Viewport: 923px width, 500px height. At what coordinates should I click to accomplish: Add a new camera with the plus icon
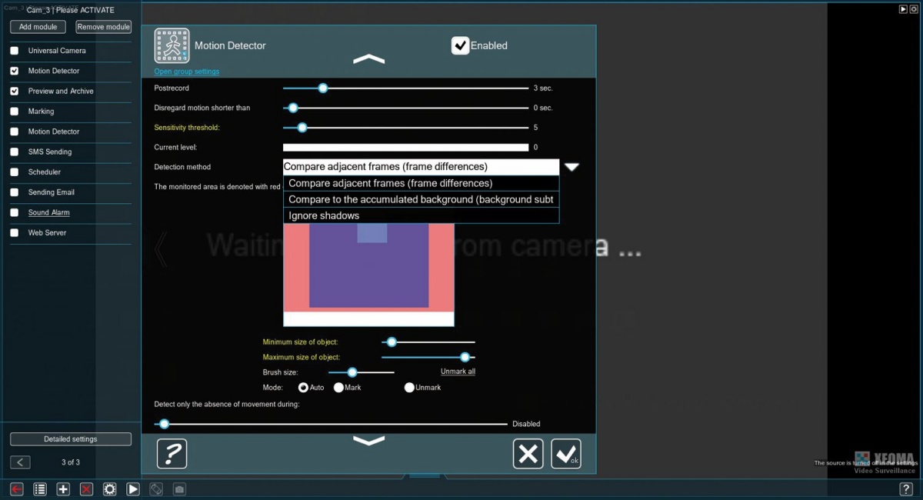pos(63,489)
